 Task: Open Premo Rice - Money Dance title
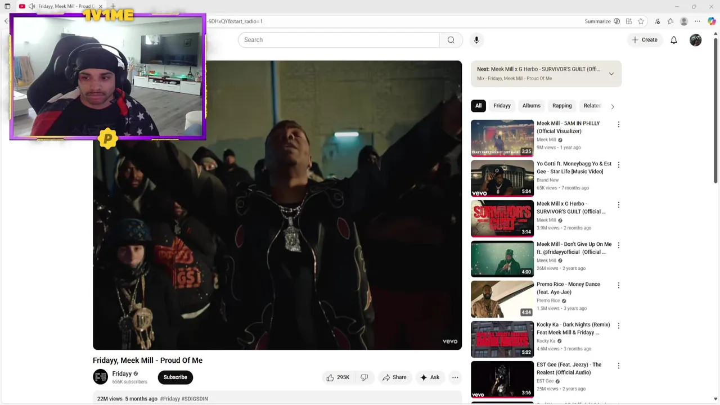(x=568, y=288)
